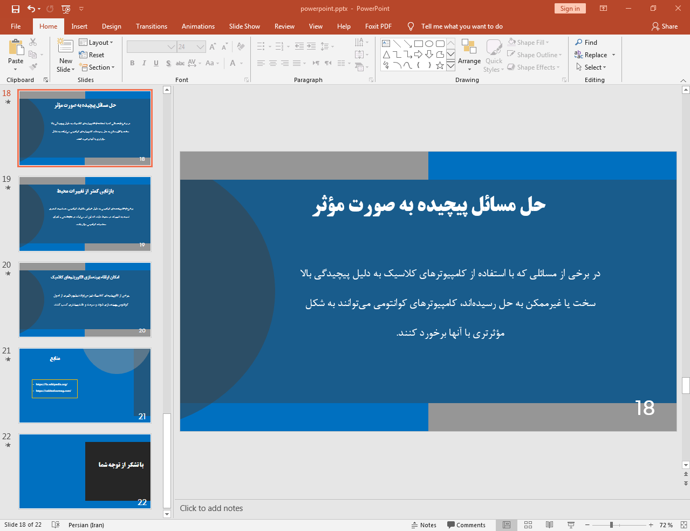Pick the oval shape in gallery

[x=429, y=44]
